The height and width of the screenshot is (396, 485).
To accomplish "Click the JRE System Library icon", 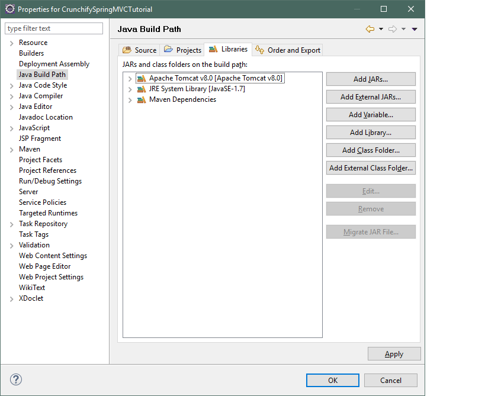I will pyautogui.click(x=142, y=89).
